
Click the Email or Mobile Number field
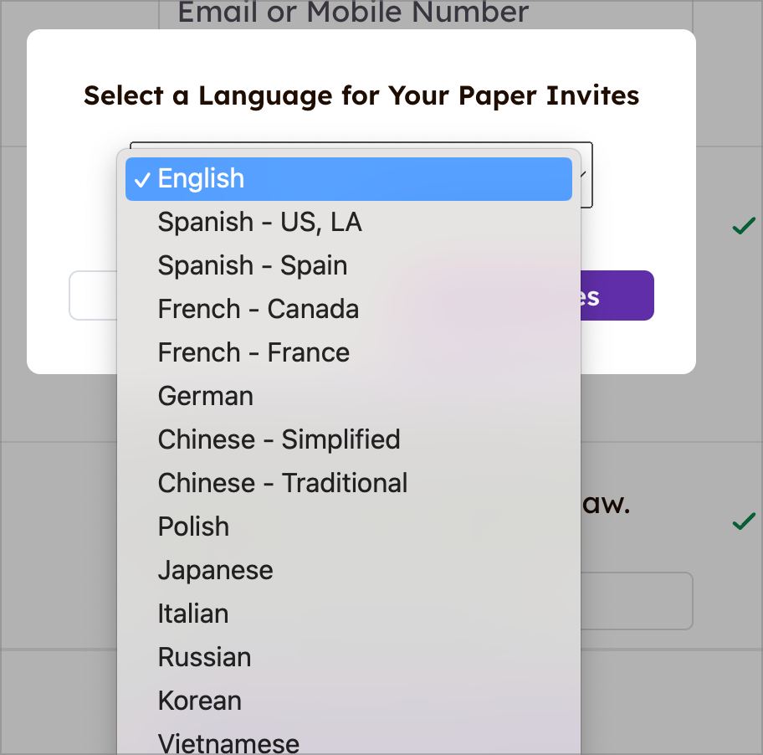pyautogui.click(x=353, y=13)
